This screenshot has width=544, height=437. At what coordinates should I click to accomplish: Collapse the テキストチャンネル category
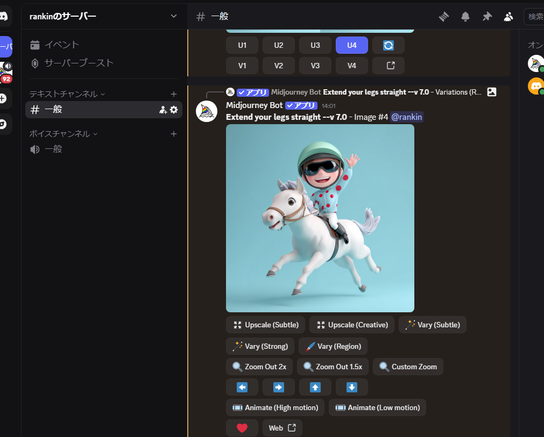[67, 94]
